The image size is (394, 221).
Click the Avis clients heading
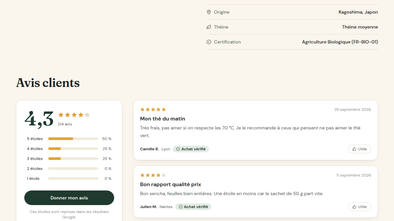coord(48,83)
